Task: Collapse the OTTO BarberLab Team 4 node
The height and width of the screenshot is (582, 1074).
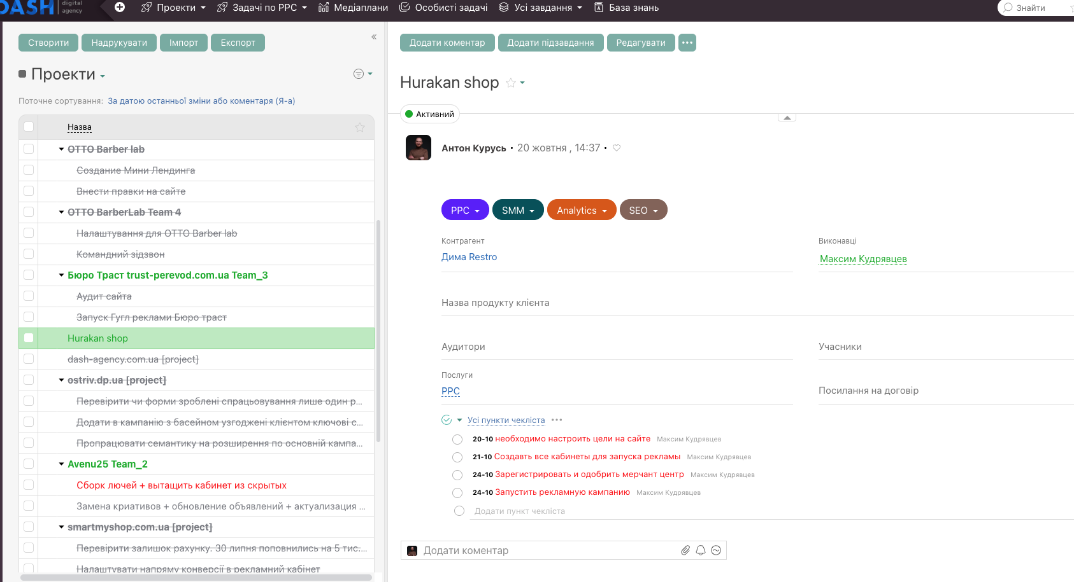Action: point(62,212)
